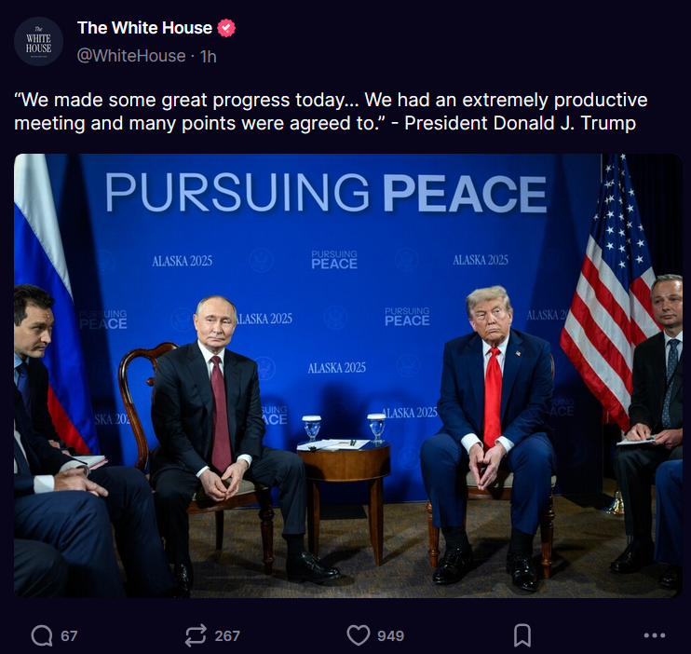
Task: Open The White House profile avatar
Action: pyautogui.click(x=38, y=41)
